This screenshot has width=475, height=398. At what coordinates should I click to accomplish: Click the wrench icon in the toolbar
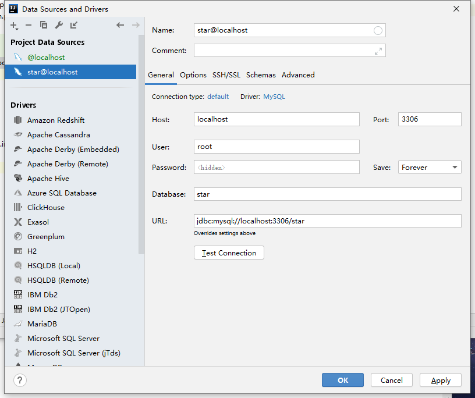point(59,25)
